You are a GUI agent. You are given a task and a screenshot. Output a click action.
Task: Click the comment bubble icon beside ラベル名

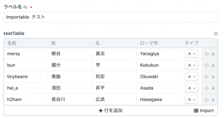point(25,8)
